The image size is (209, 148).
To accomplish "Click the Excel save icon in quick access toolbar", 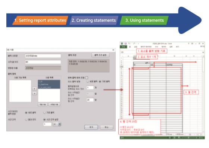I will pyautogui.click(x=125, y=44).
